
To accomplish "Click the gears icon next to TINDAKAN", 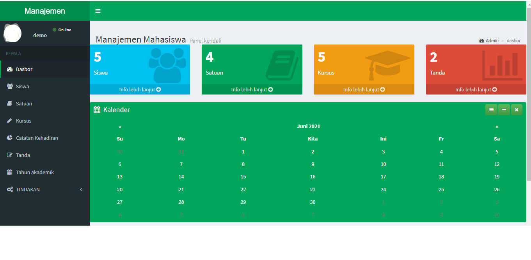I will 10,189.
